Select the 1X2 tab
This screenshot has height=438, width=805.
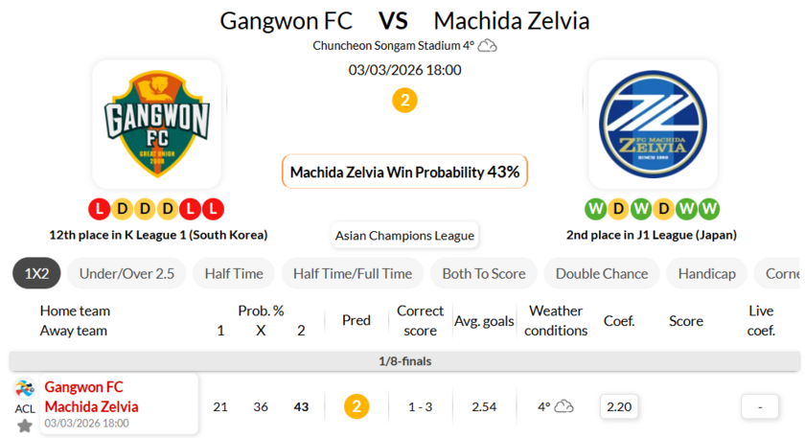point(37,273)
